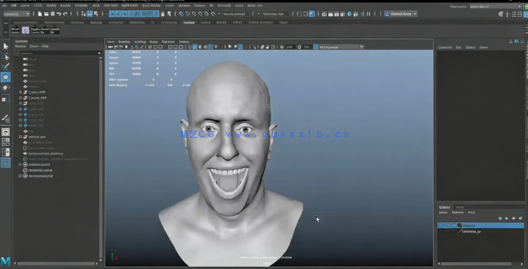The image size is (528, 269).
Task: Pick the Lasso select tool
Action: 5,57
